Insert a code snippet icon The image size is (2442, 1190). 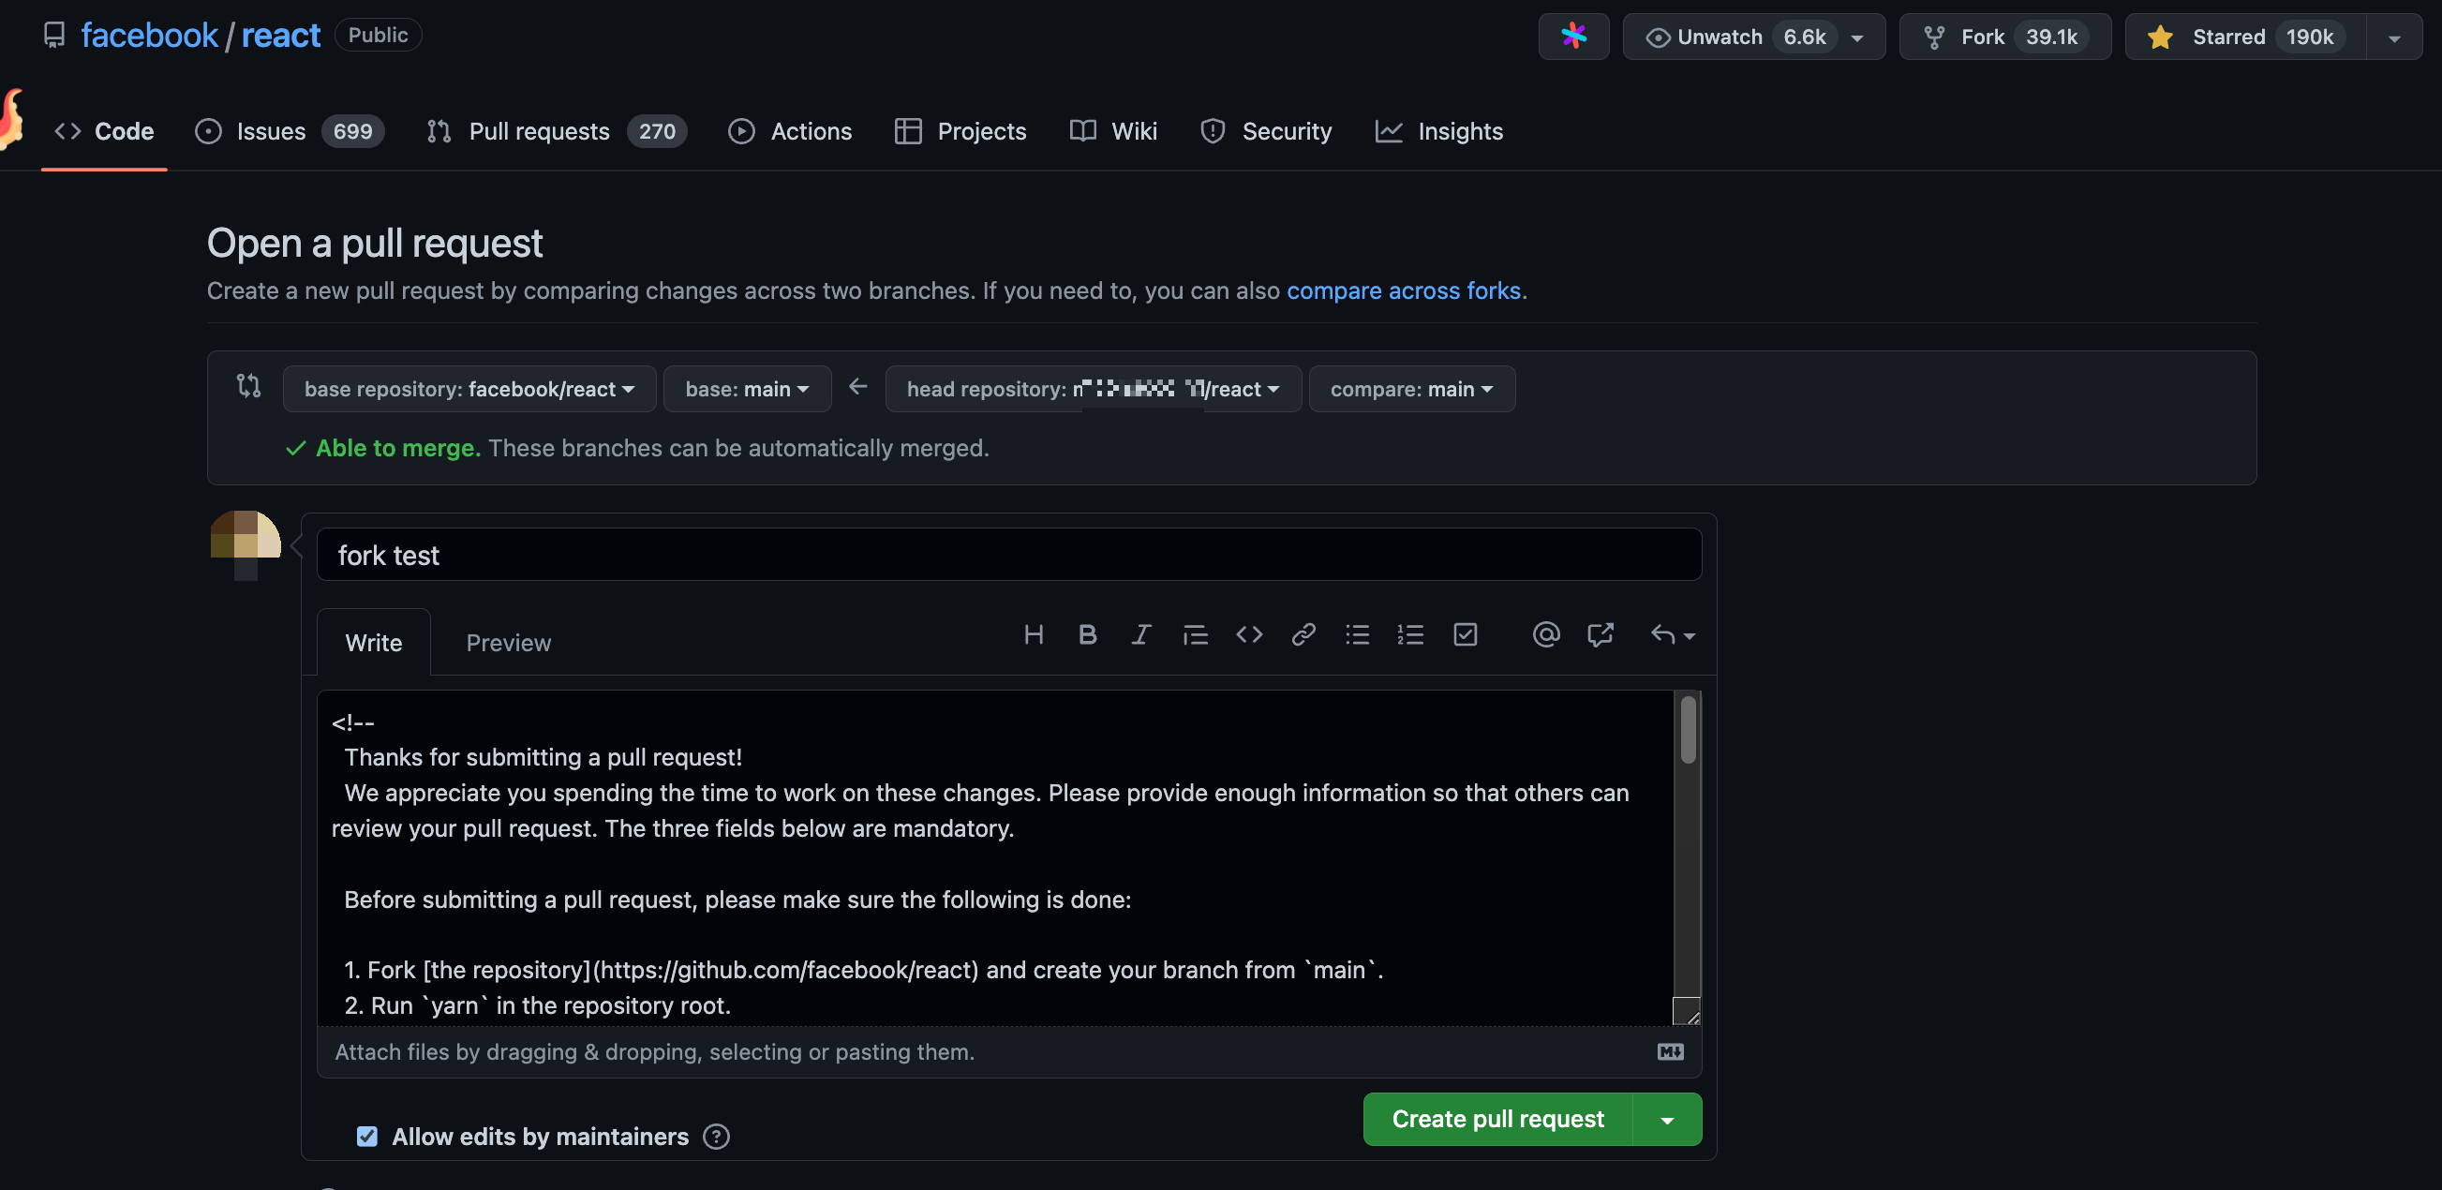(x=1248, y=634)
